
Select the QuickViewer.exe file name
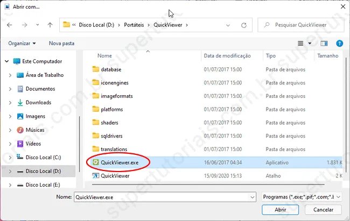point(120,162)
